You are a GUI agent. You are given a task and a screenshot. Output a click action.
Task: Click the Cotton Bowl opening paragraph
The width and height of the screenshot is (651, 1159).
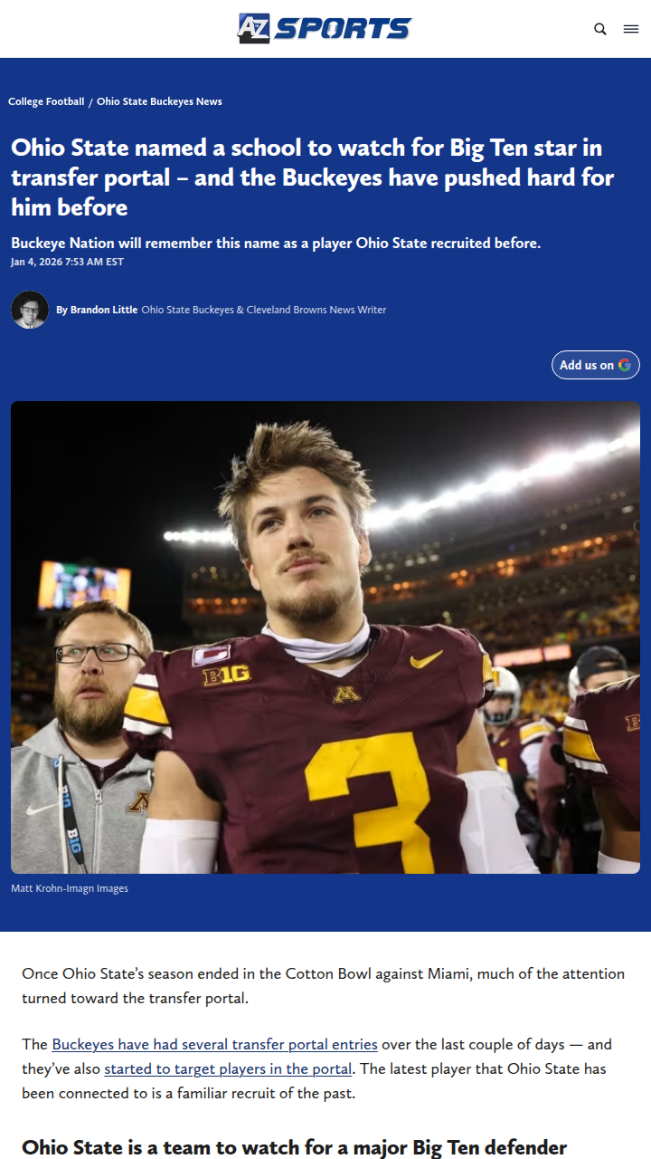coord(323,986)
